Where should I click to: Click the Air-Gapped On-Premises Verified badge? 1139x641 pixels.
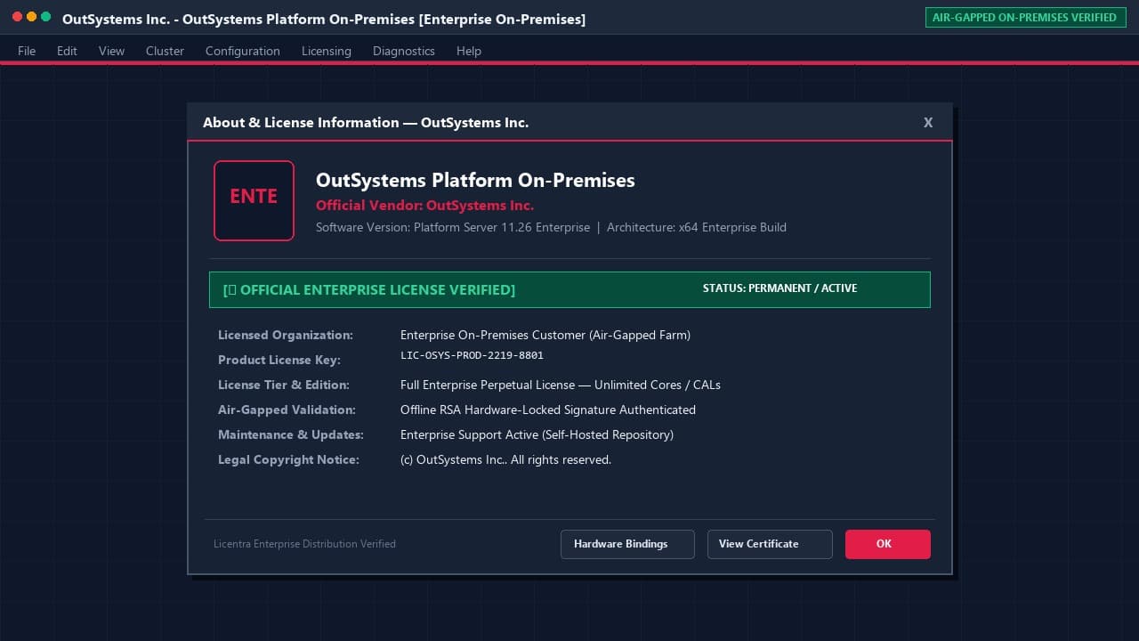pyautogui.click(x=1024, y=17)
